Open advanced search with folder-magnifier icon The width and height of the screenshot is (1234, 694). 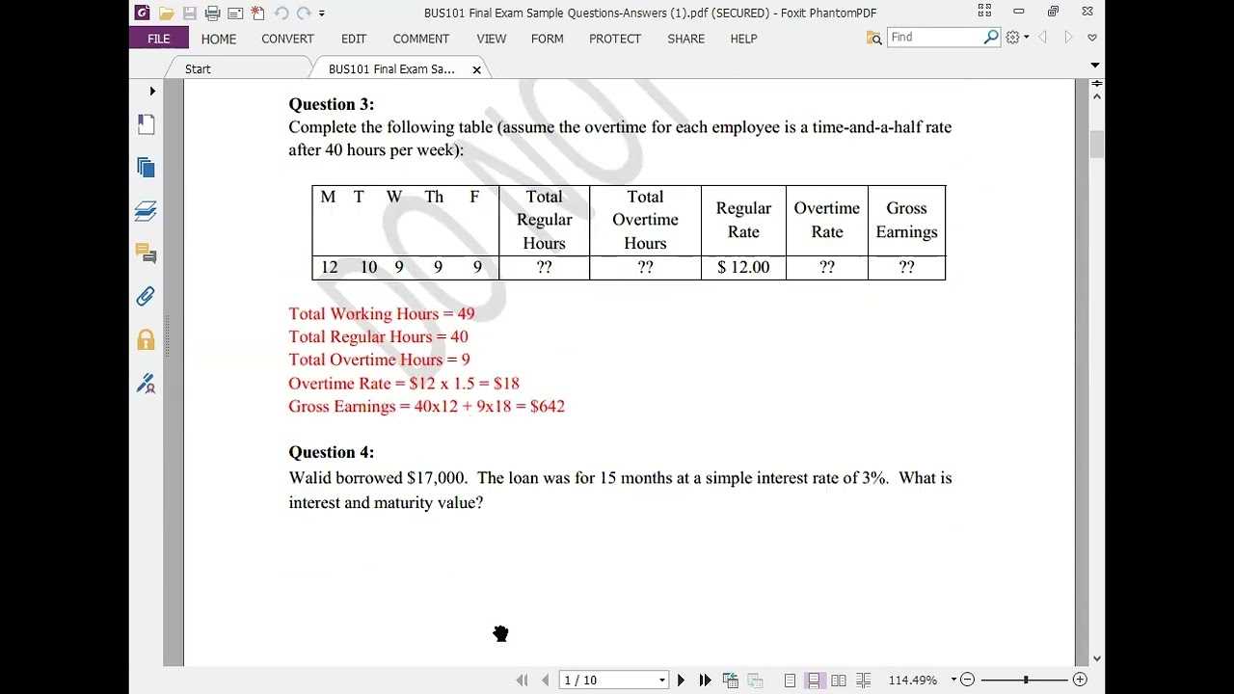coord(873,38)
